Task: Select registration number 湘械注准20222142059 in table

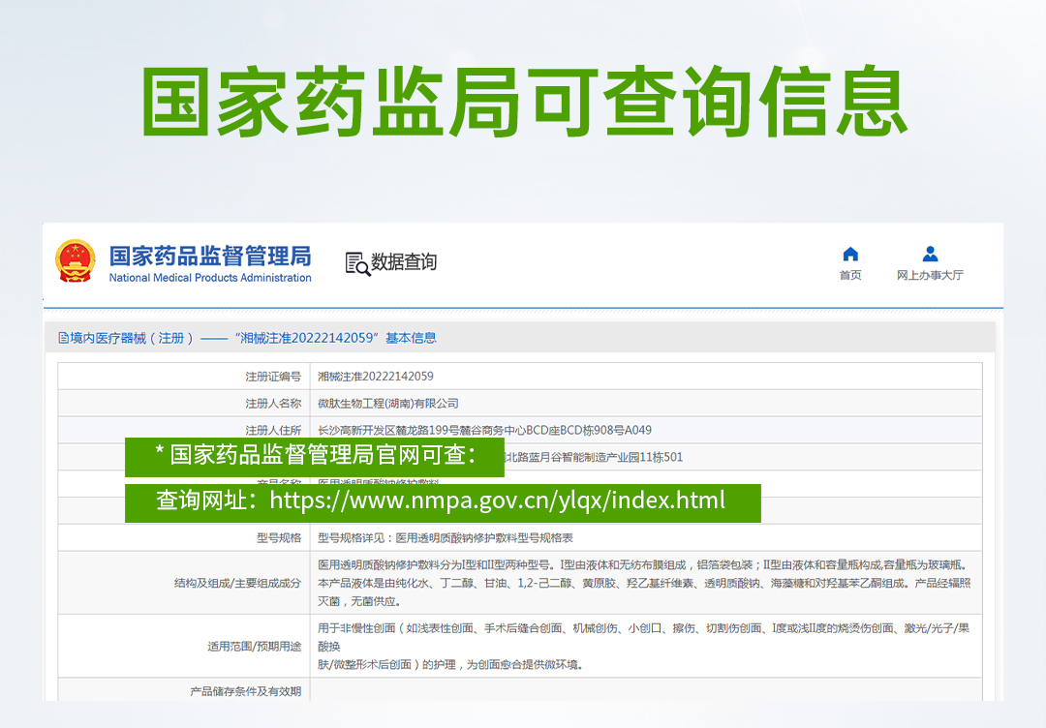Action: click(376, 377)
